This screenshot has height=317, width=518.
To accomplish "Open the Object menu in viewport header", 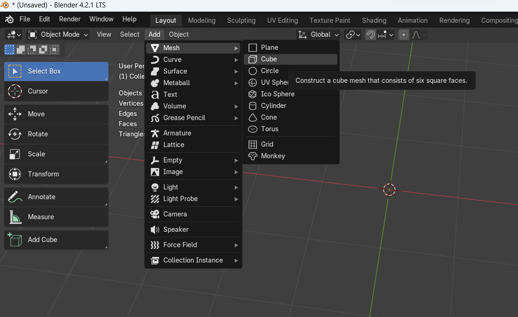I will (179, 34).
